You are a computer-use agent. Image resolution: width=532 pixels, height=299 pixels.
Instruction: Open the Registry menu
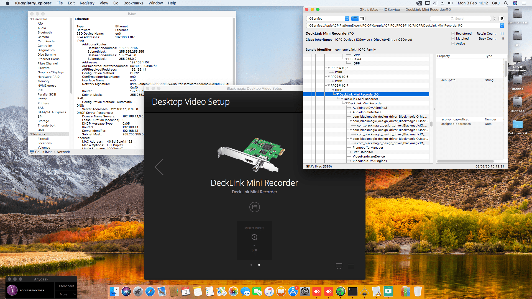click(x=87, y=3)
